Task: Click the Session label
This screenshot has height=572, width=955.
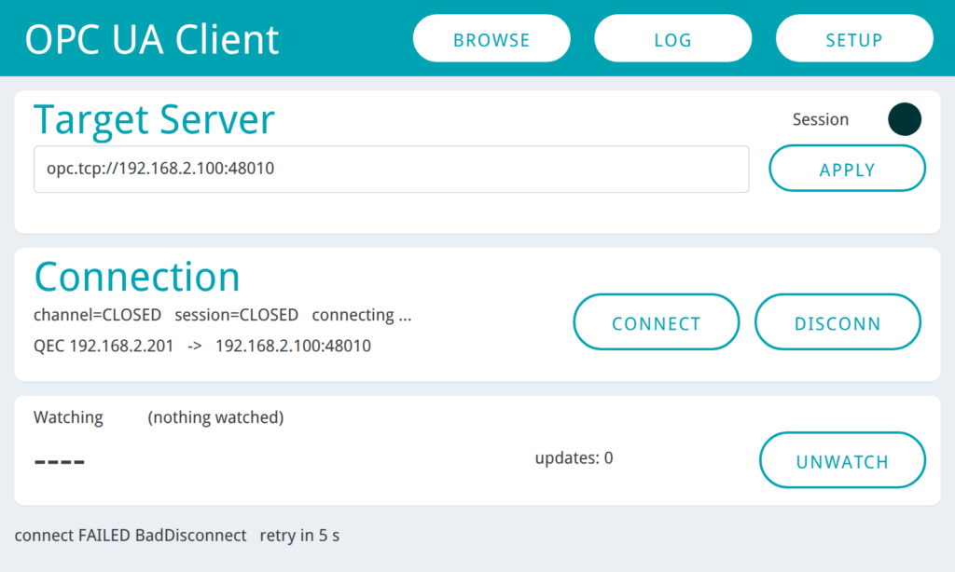Action: (x=821, y=119)
